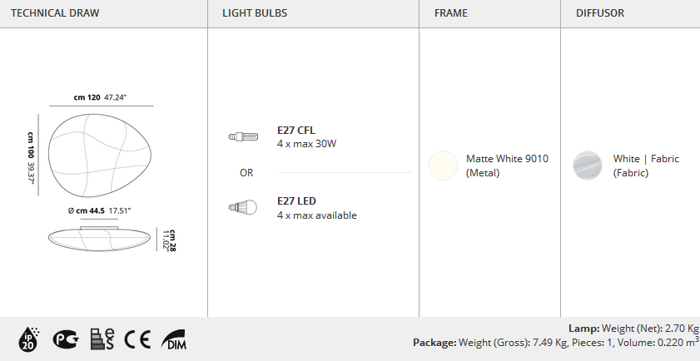Click the DIM dimmable icon

(x=174, y=339)
